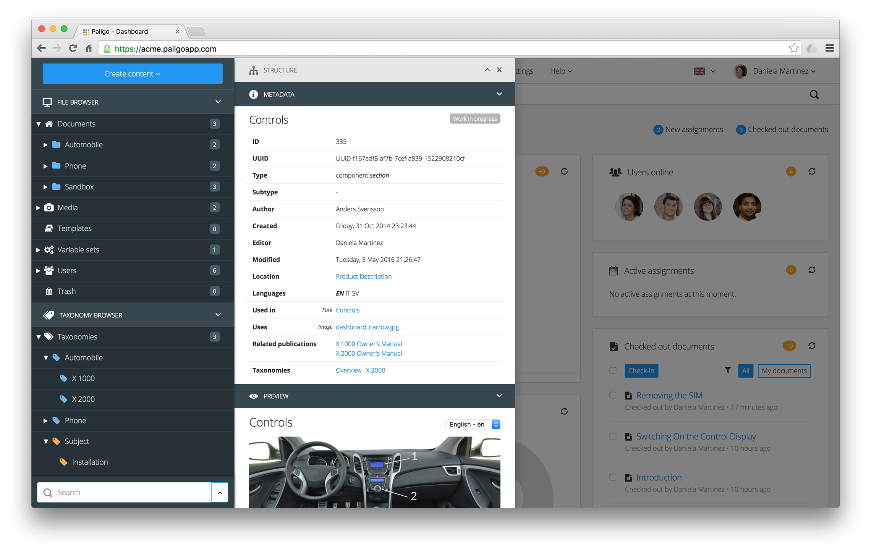Check the Introduction document checkbox

[x=613, y=477]
